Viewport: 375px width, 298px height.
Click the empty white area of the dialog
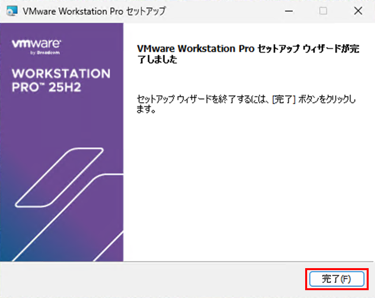point(249,196)
